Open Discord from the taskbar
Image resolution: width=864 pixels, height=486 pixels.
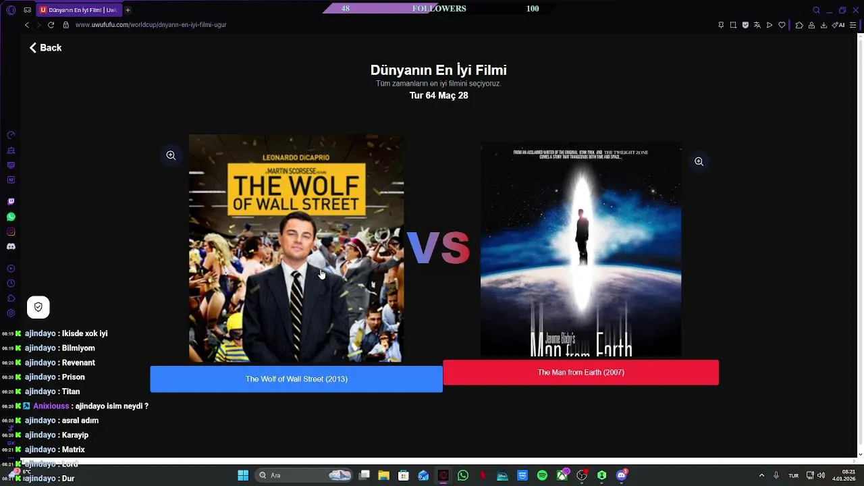(622, 475)
